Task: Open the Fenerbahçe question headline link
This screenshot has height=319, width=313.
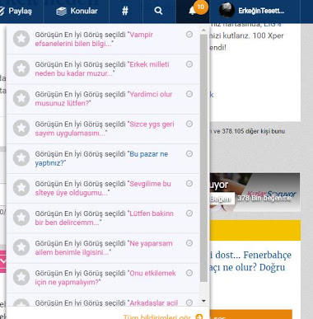Action: pos(250,261)
